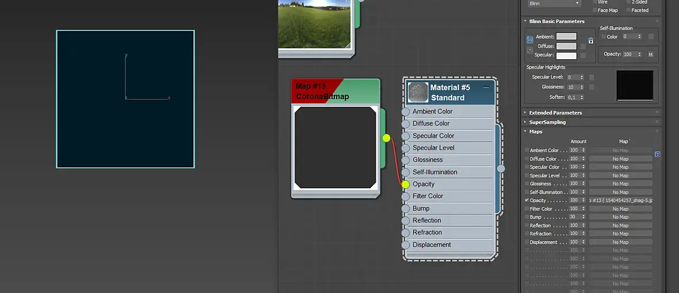Click the Opacity input socket on Material #5

tap(405, 184)
